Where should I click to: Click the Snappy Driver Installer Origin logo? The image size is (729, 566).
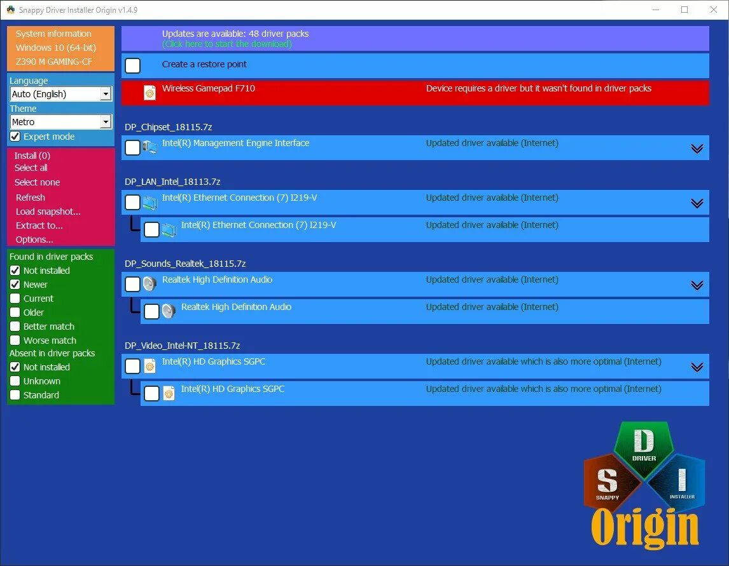(645, 486)
